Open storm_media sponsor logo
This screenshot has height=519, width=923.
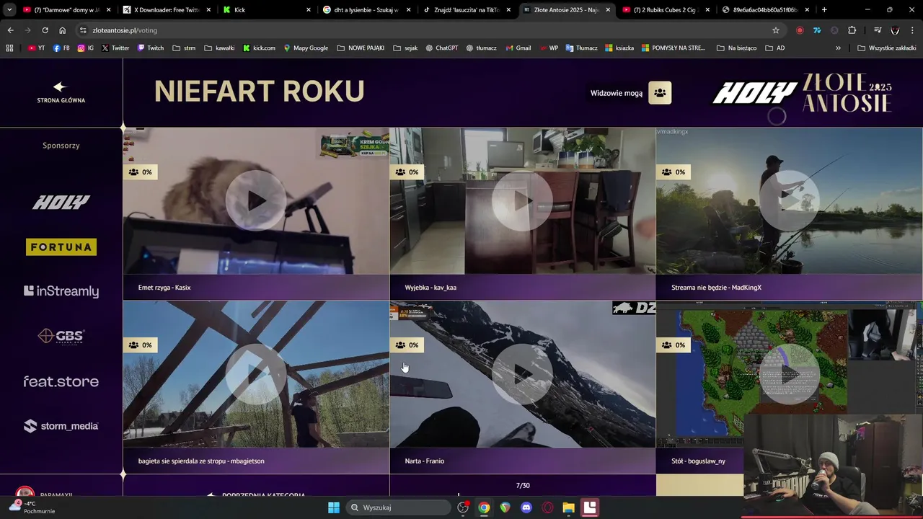click(x=61, y=426)
